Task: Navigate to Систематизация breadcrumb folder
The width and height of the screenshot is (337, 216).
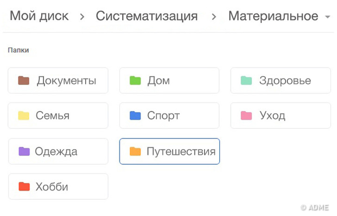Action: tap(146, 16)
